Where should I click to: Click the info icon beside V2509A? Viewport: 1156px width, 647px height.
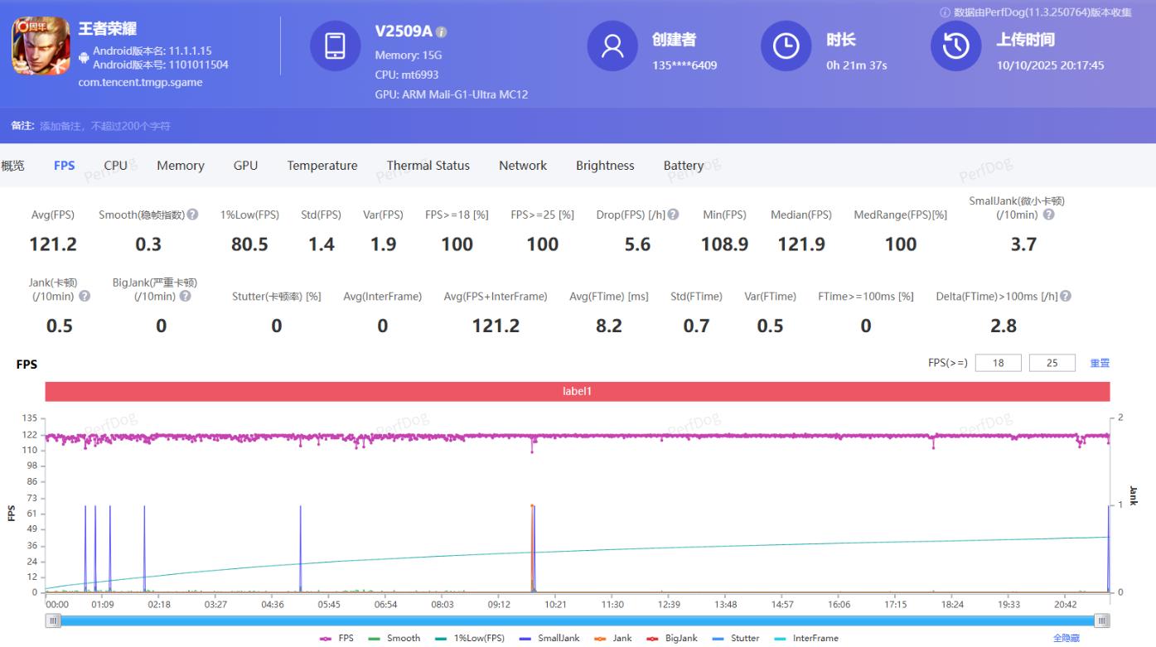[x=442, y=32]
